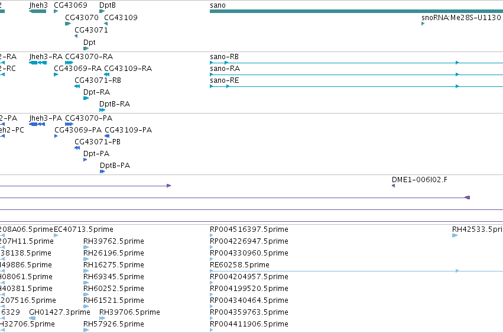Click the CG43071-PB protein feature
The height and width of the screenshot is (333, 503).
[x=77, y=148]
